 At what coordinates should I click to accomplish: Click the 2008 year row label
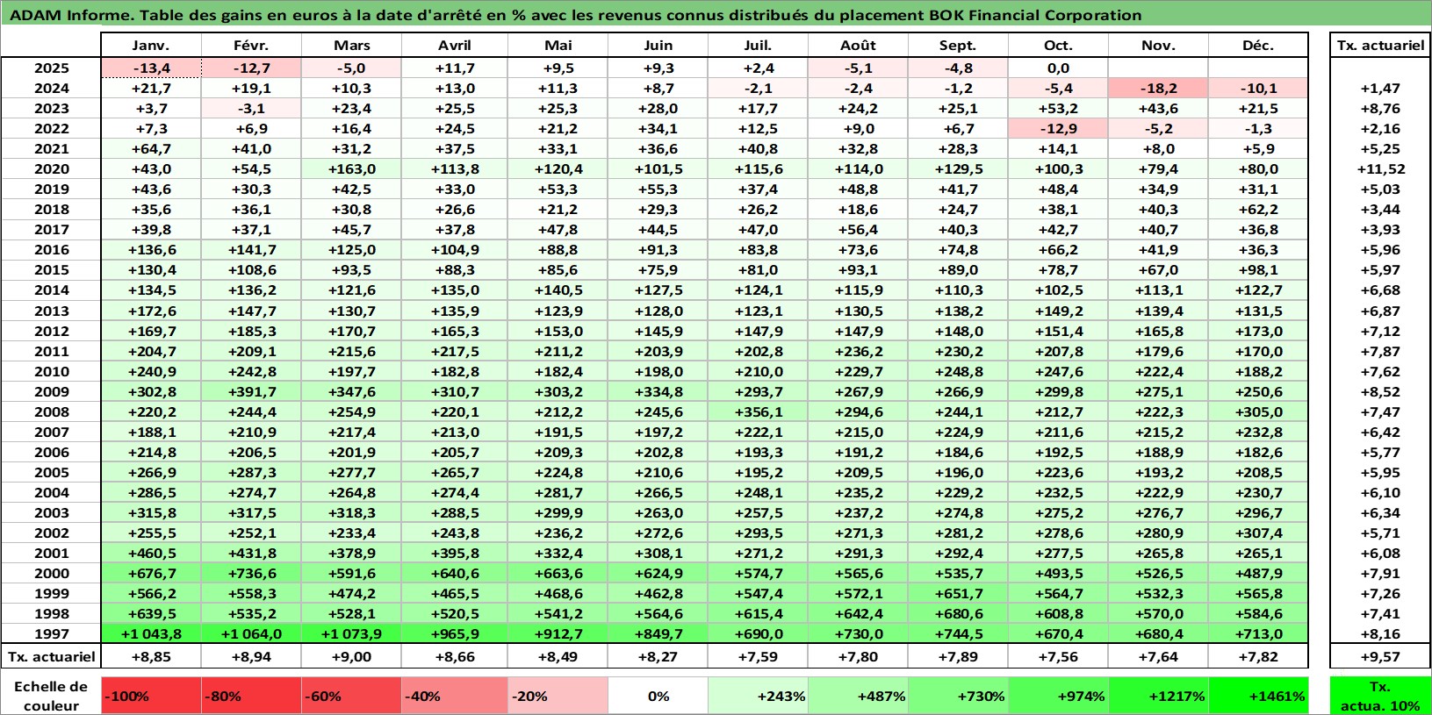(x=51, y=411)
